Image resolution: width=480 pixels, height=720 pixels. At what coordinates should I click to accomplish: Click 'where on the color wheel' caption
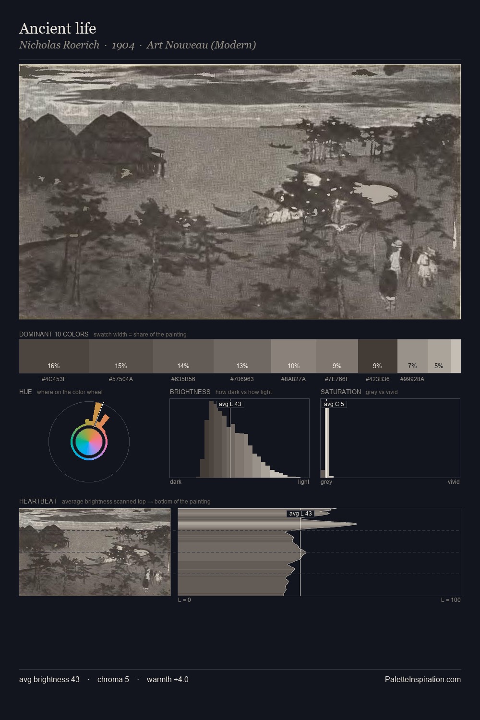(x=70, y=392)
